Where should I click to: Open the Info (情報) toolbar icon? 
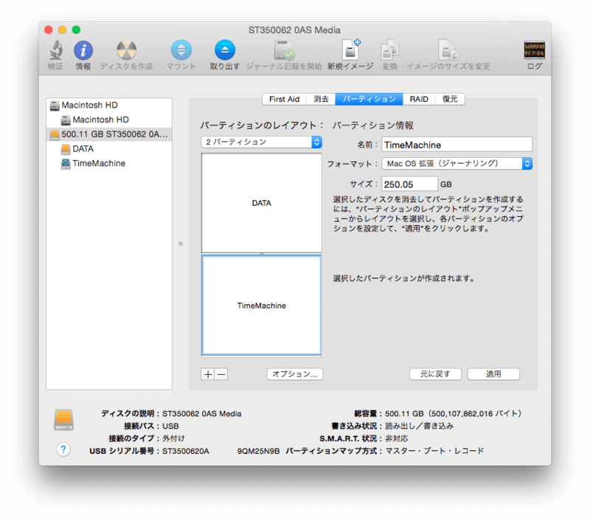[x=83, y=52]
